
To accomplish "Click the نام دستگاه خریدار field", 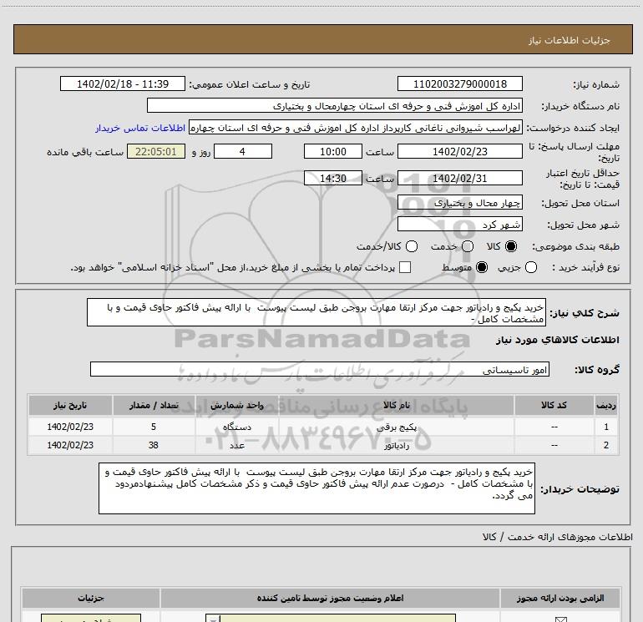I will click(335, 106).
